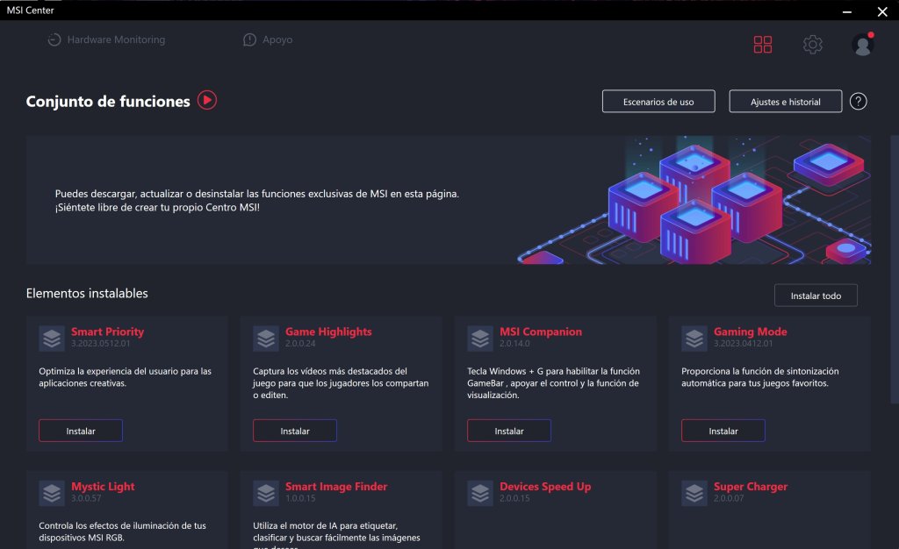Click the Game Highlights layers icon

(x=266, y=339)
